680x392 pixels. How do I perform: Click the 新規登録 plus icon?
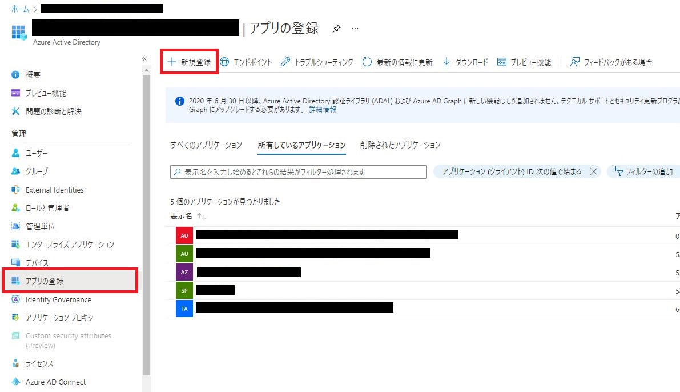(x=172, y=62)
